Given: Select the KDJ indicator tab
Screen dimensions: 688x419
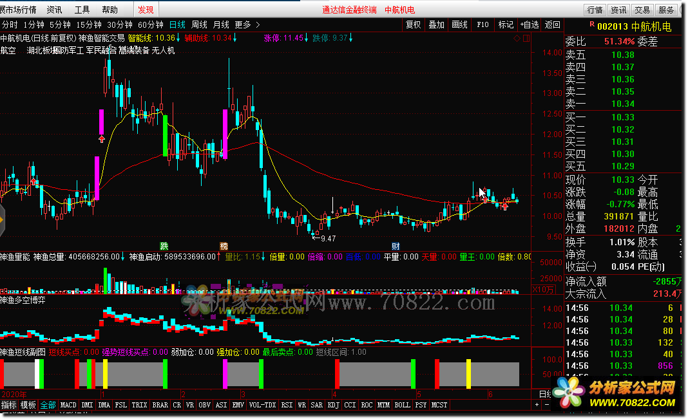Looking at the screenshot, I should (x=333, y=405).
